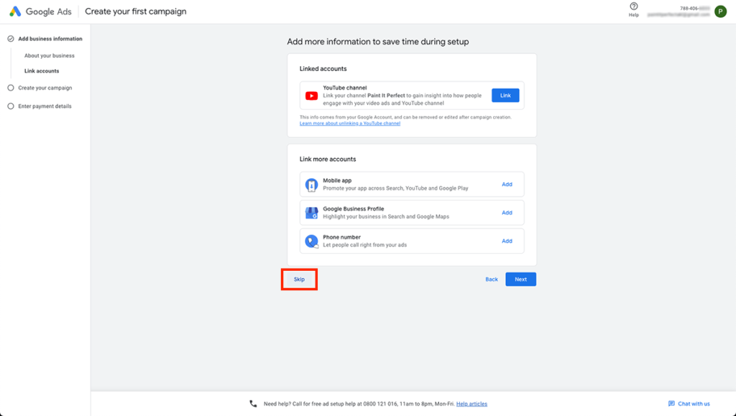
Task: Click the Google Business Profile icon
Action: (311, 213)
